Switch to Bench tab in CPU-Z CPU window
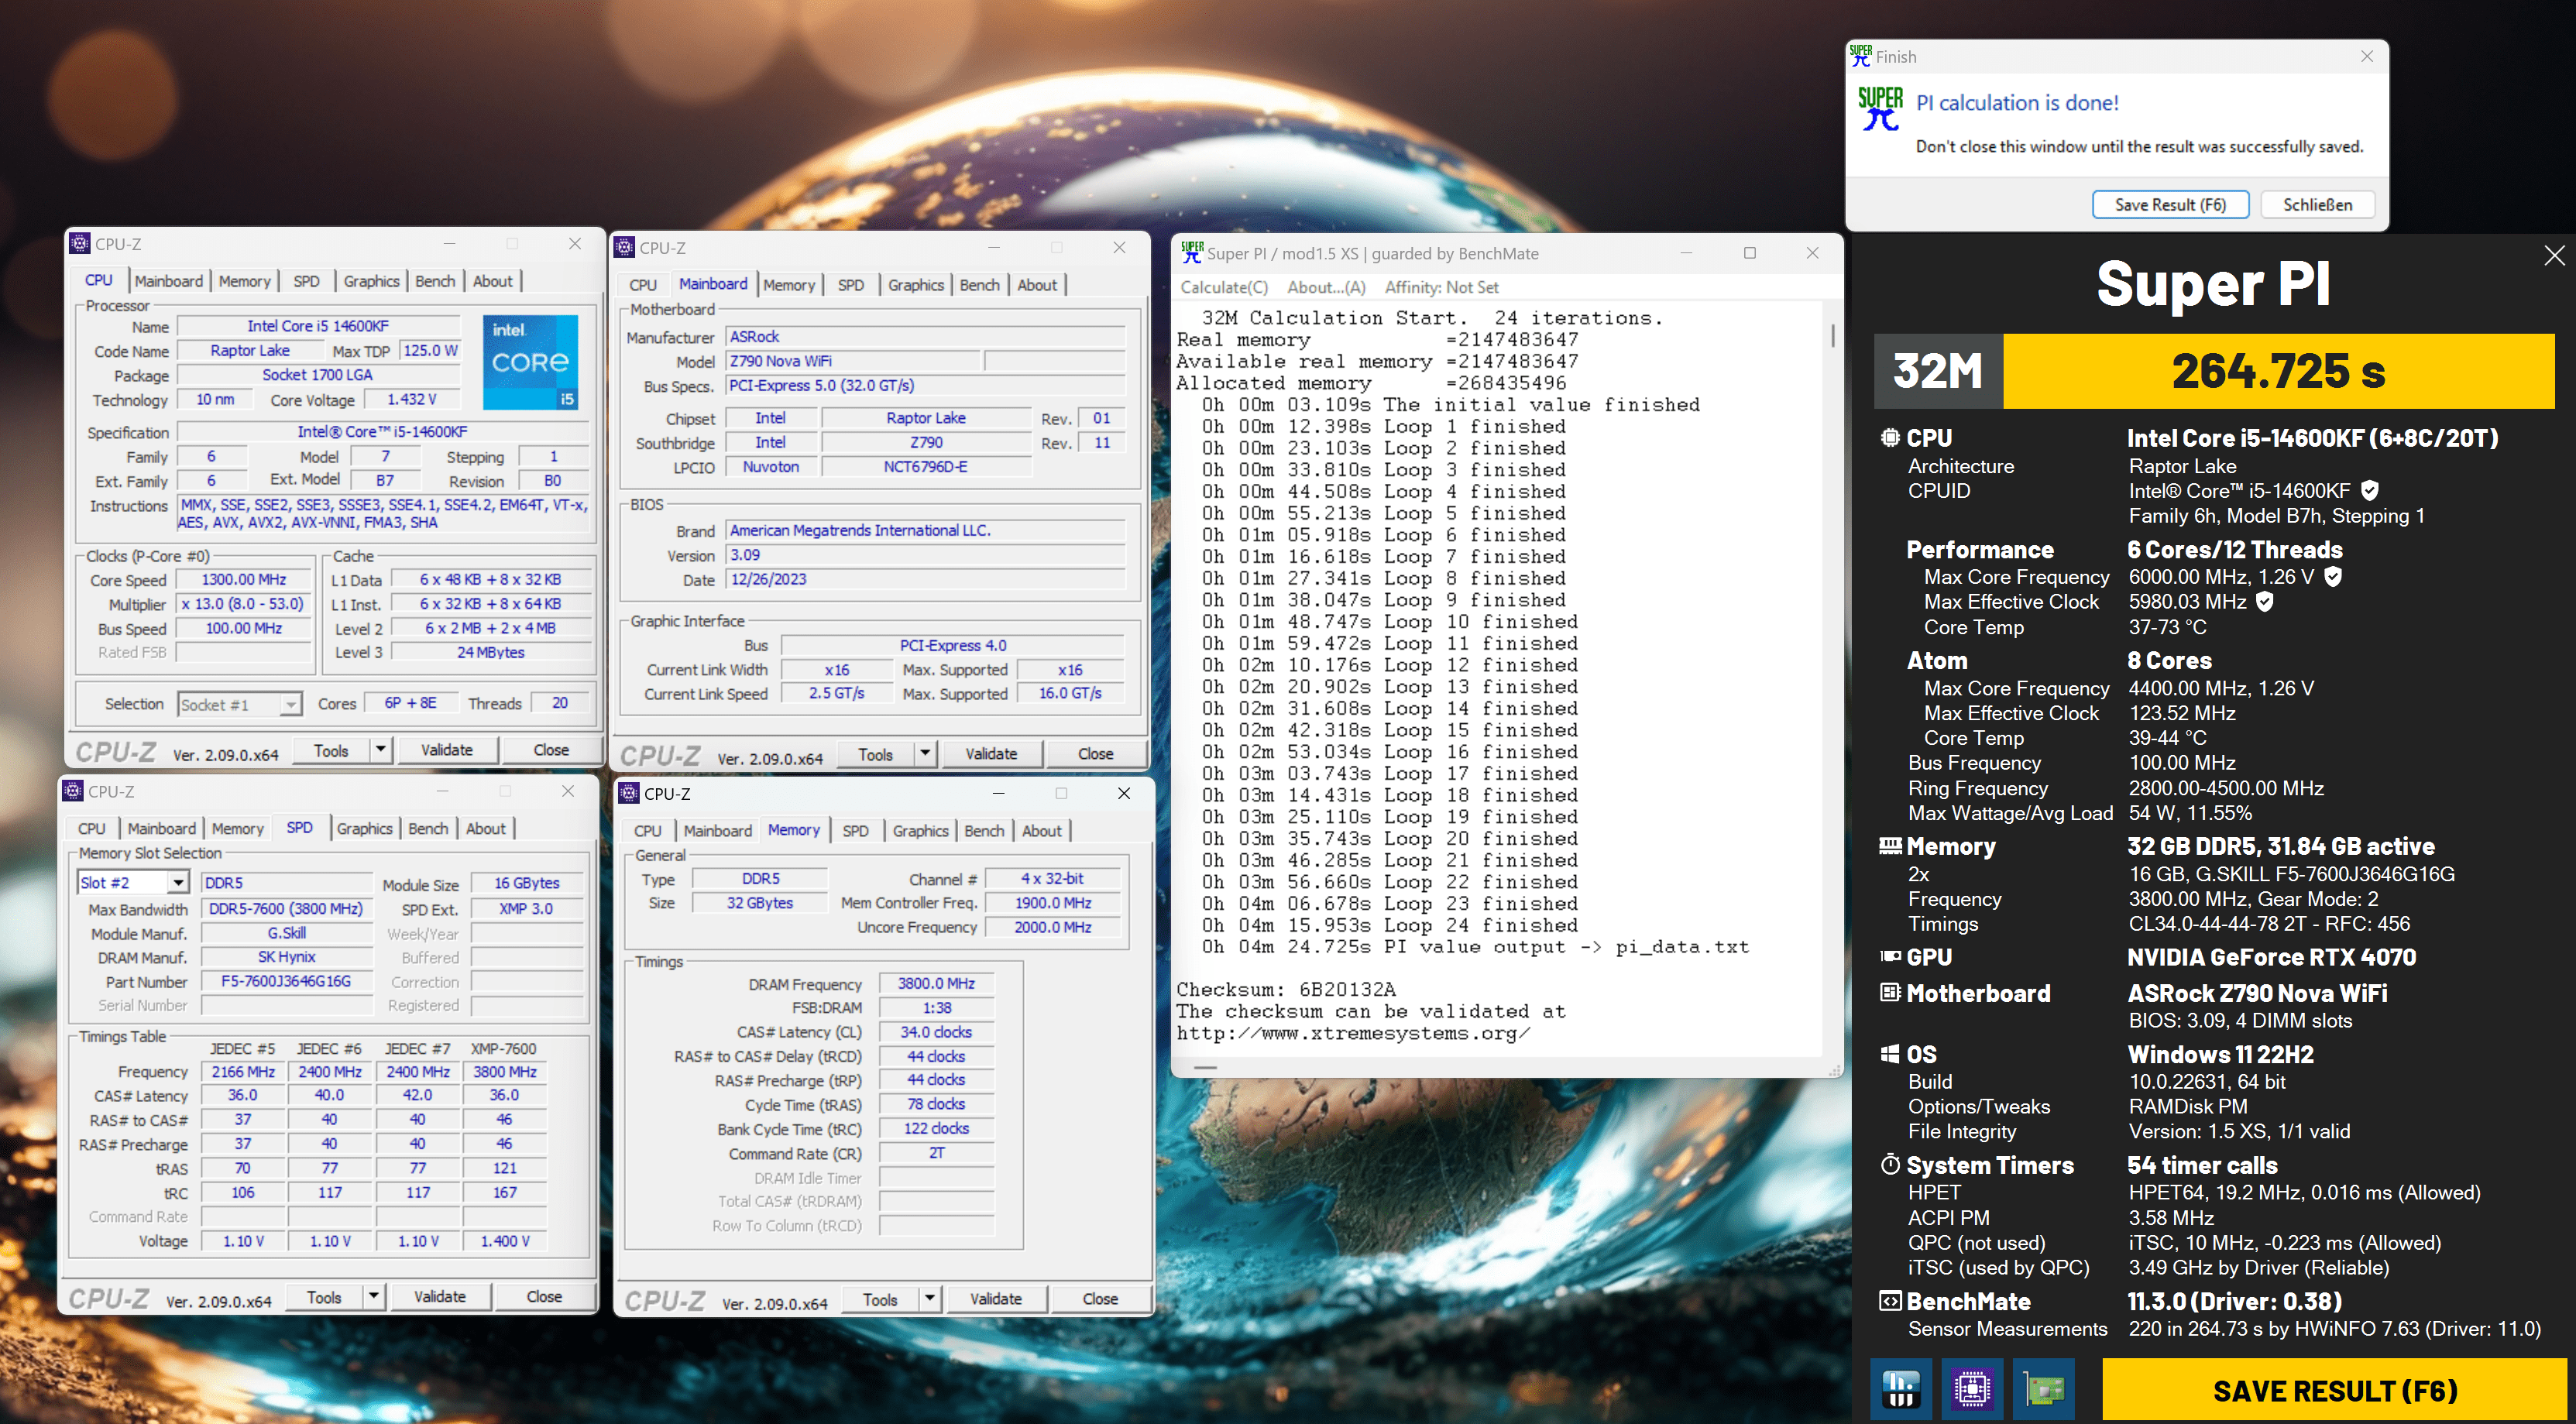The image size is (2576, 1424). click(x=435, y=281)
